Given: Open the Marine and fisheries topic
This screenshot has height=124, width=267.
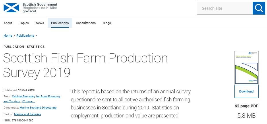Looking at the screenshot, I should pyautogui.click(x=27, y=114).
